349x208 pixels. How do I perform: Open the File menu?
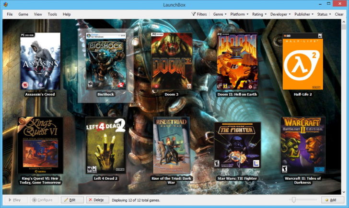(x=10, y=14)
